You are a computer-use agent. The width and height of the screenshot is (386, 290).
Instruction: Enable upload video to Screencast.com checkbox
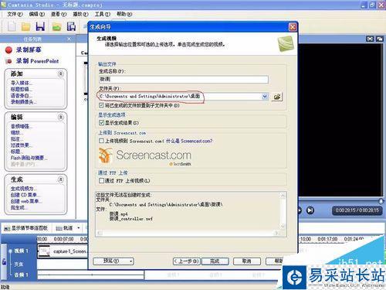click(x=101, y=141)
